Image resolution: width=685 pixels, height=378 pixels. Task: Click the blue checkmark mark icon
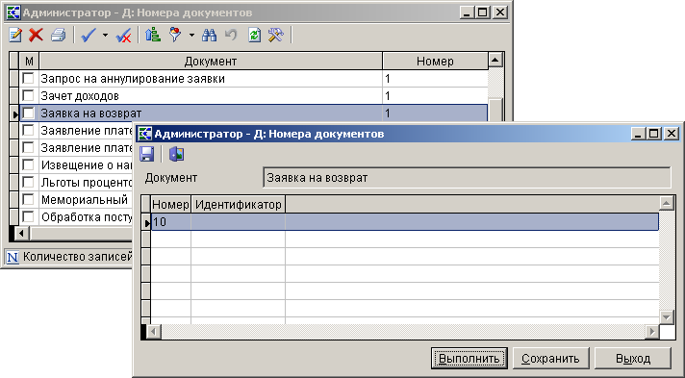pos(89,35)
